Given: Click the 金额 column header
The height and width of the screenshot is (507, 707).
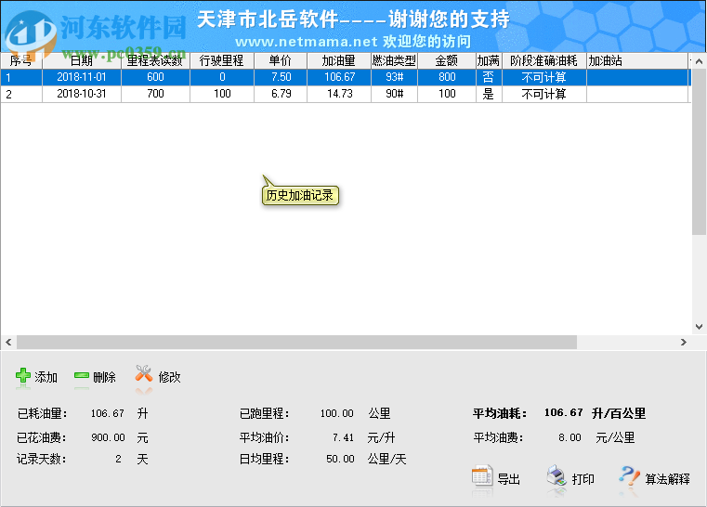Looking at the screenshot, I should click(447, 61).
